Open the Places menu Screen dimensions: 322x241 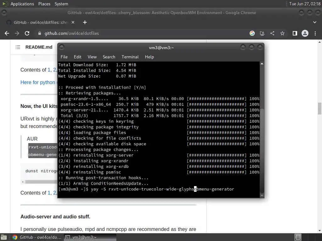click(x=44, y=4)
